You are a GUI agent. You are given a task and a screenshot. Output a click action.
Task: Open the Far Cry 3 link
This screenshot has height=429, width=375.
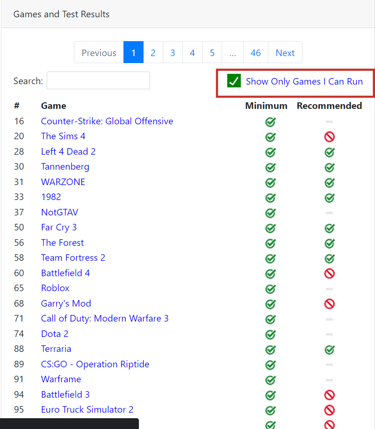59,228
